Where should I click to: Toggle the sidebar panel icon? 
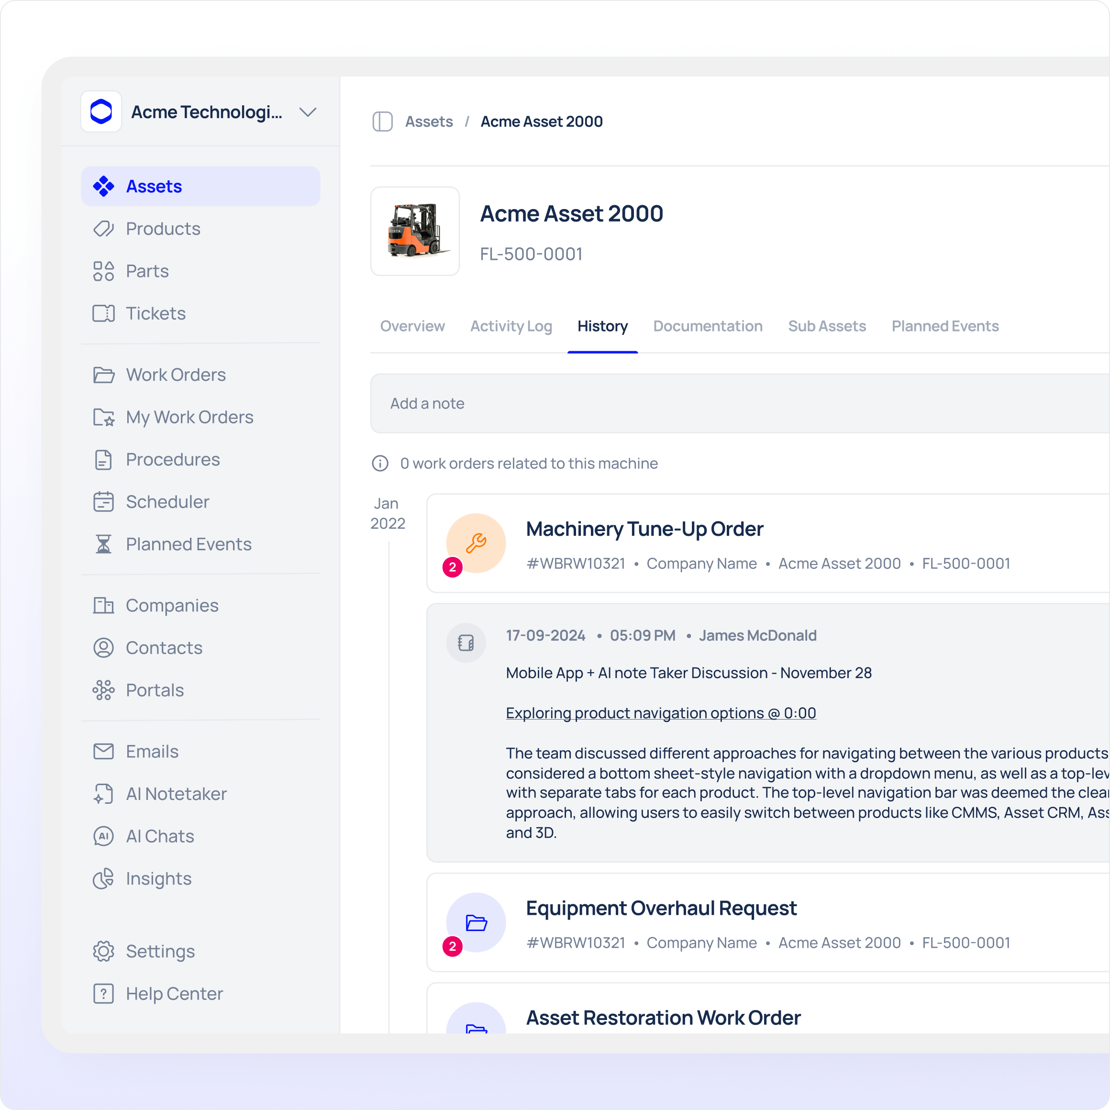click(382, 122)
